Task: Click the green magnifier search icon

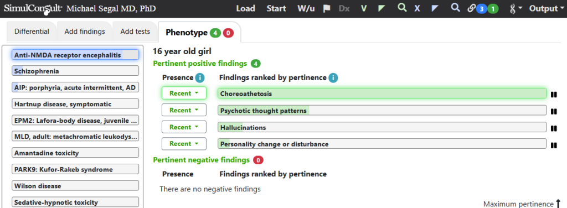Action: click(402, 8)
